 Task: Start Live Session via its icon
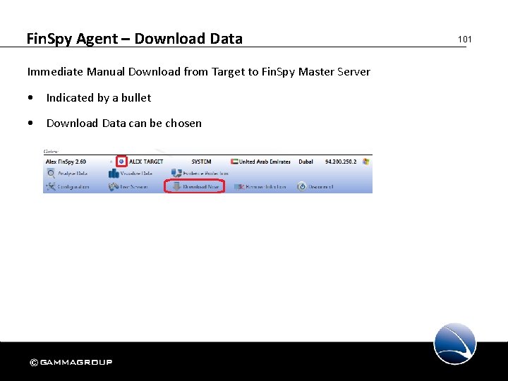pos(114,187)
